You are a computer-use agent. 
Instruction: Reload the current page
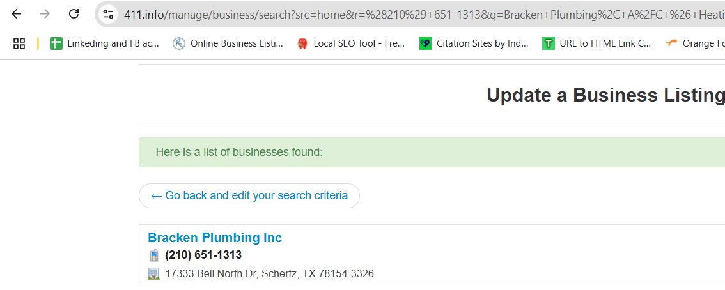[x=74, y=14]
